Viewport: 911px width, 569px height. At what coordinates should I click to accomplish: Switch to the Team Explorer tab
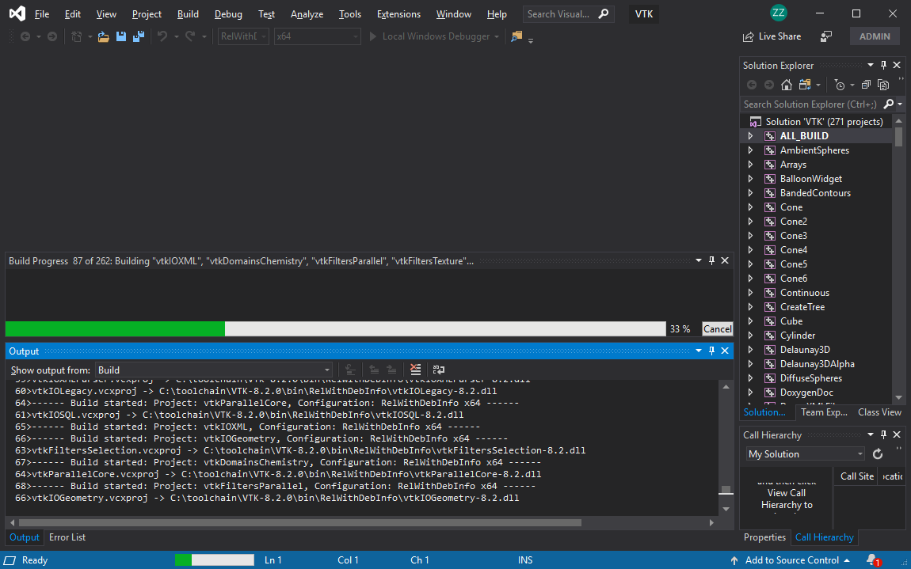(824, 412)
